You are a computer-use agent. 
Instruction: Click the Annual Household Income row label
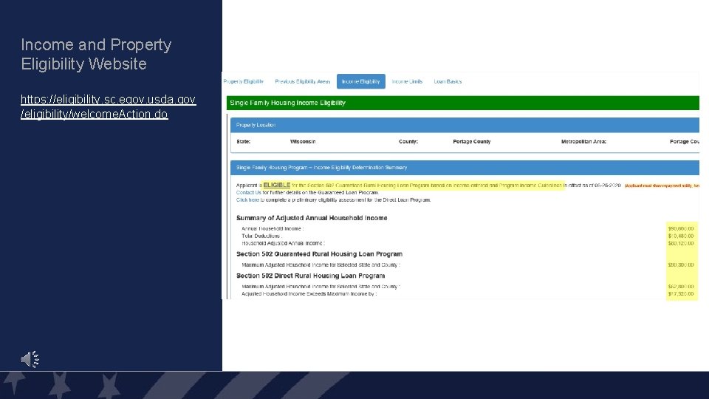(273, 228)
